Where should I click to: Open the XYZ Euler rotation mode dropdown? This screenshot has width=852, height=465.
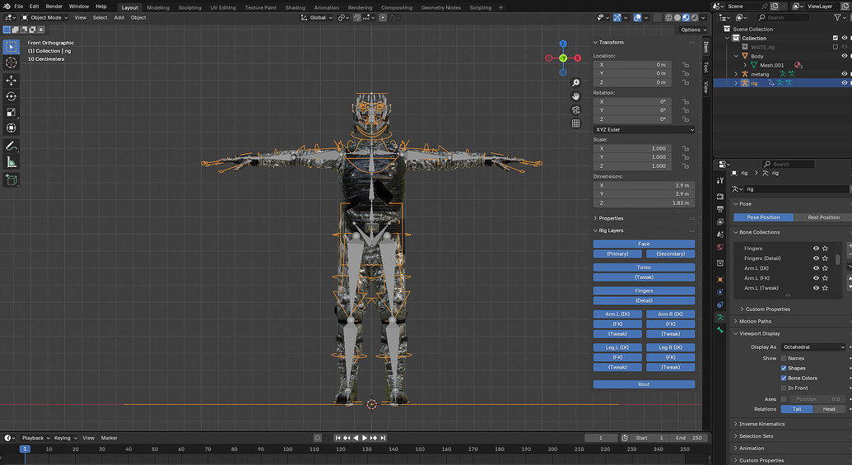tap(644, 130)
